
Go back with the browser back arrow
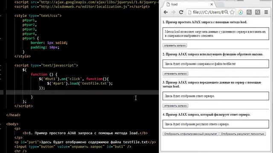click(x=166, y=12)
